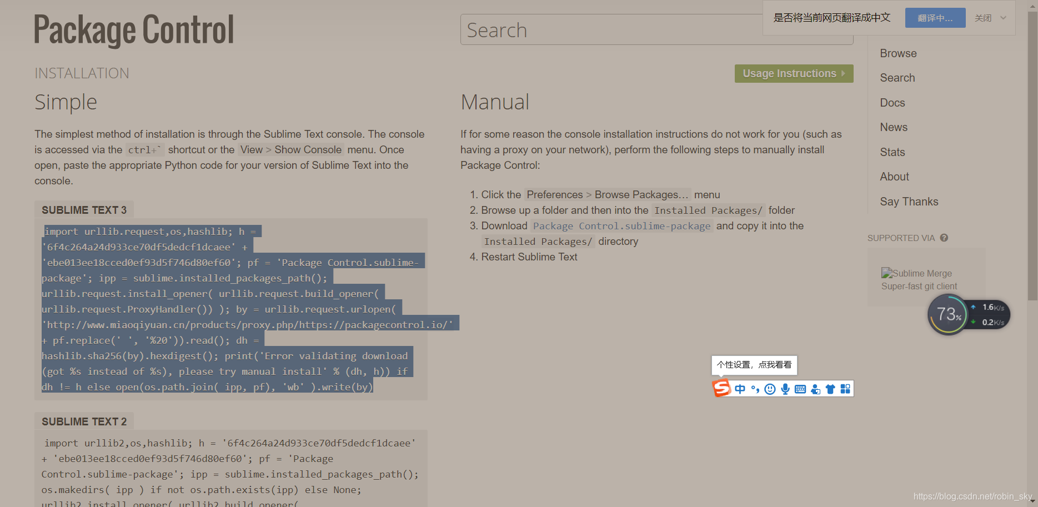Open the soft keyboard icon in Sogou toolbar

800,389
